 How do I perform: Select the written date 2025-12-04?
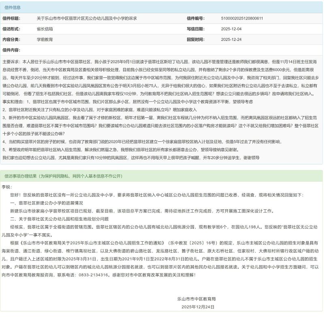click(x=231, y=29)
